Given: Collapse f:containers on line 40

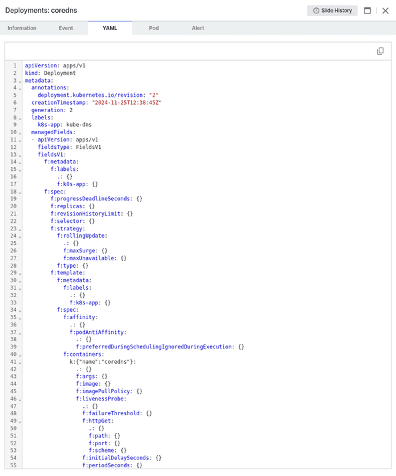Looking at the screenshot, I should coord(20,355).
